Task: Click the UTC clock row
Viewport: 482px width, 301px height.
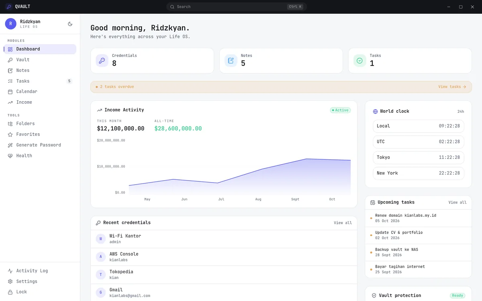Action: (x=418, y=142)
